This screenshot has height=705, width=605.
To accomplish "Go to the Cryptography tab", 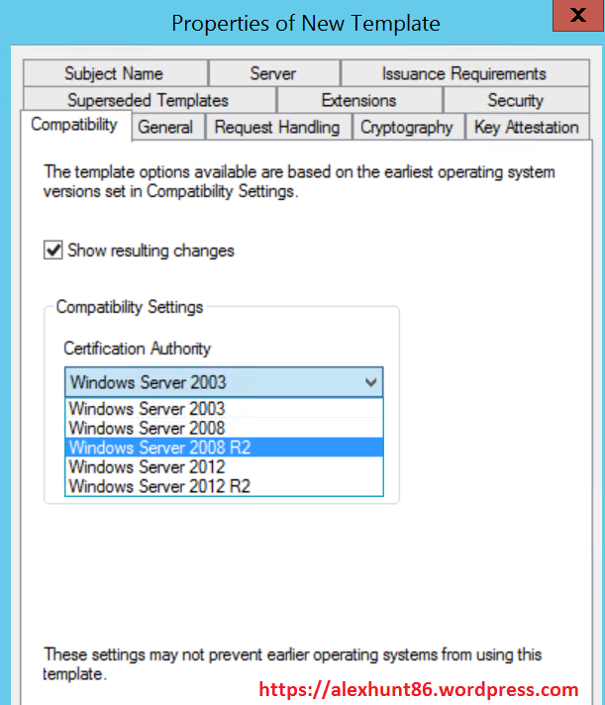I will point(406,127).
